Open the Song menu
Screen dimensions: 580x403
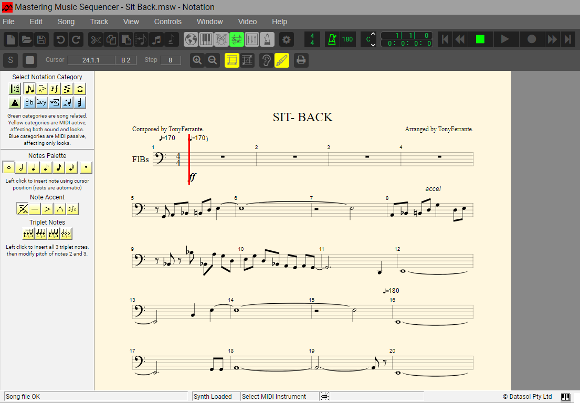[x=66, y=22]
